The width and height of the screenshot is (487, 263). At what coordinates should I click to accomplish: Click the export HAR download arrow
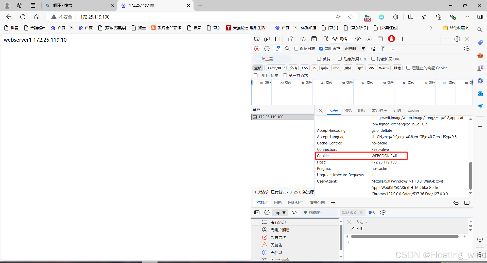(393, 49)
